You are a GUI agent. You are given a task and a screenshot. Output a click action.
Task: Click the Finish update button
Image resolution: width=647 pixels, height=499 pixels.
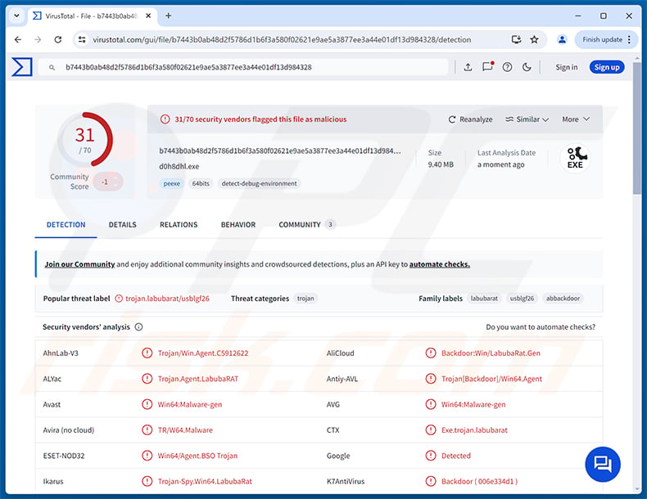[x=603, y=39]
